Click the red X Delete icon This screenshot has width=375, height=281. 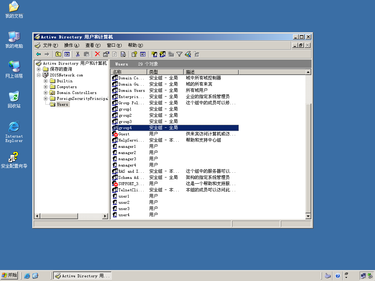tap(97, 54)
